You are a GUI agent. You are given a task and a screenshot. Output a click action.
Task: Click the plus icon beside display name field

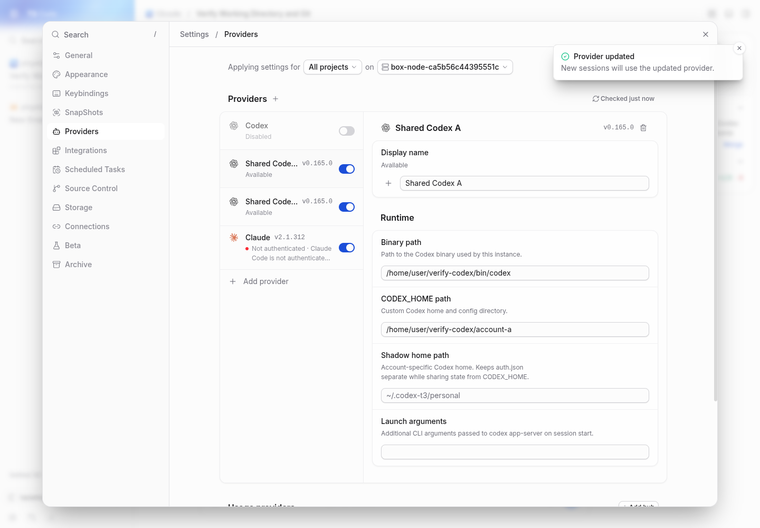coord(388,183)
